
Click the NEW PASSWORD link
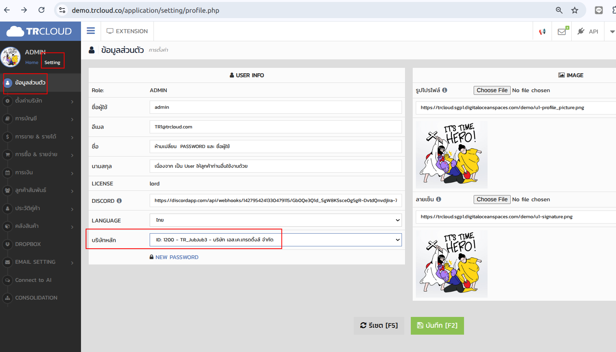click(177, 257)
